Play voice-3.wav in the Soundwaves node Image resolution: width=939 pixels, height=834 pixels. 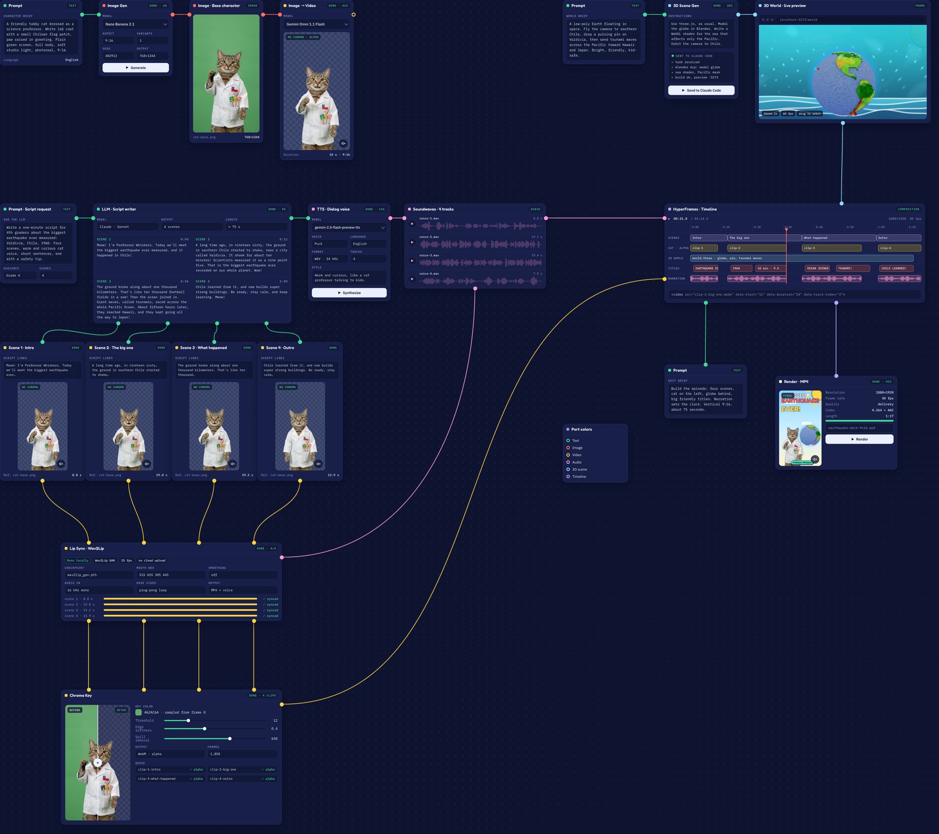[412, 260]
